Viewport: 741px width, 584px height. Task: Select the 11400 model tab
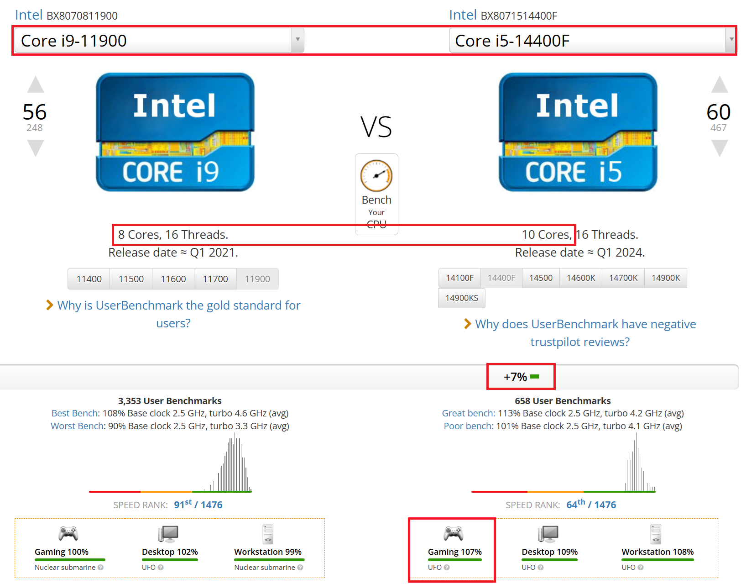point(89,279)
